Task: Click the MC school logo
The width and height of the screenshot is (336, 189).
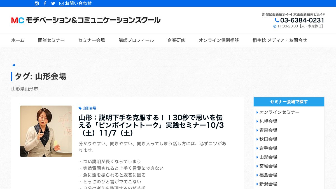Action: (x=86, y=20)
